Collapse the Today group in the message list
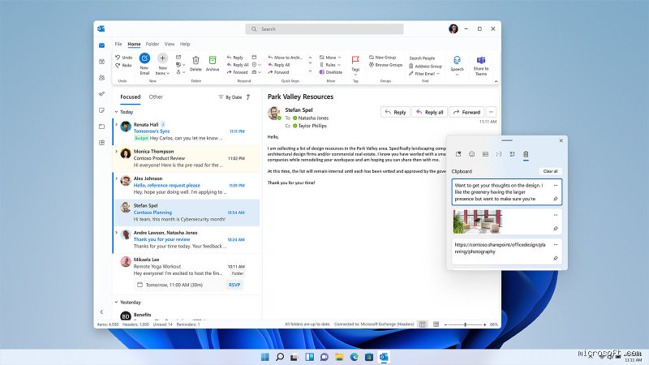649x365 pixels. coord(116,112)
